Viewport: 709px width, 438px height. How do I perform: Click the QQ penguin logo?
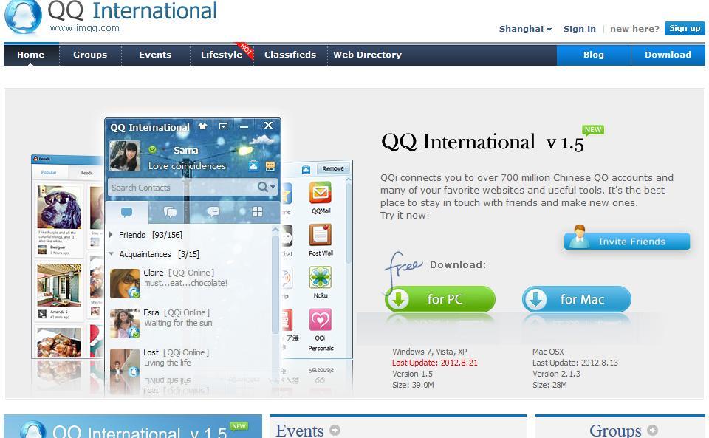point(23,17)
